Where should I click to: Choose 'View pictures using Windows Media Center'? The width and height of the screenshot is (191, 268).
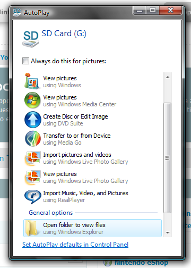[x=93, y=100]
